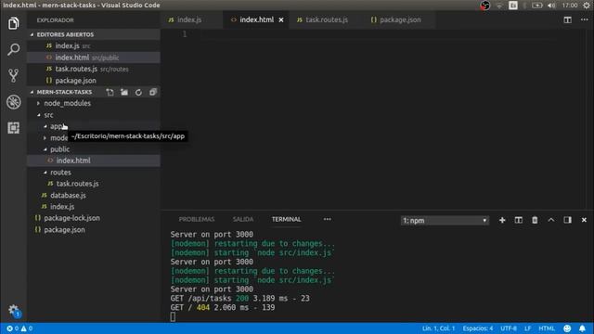Viewport: 594px width, 334px height.
Task: Open index.js under src folder
Action: [x=93, y=207]
